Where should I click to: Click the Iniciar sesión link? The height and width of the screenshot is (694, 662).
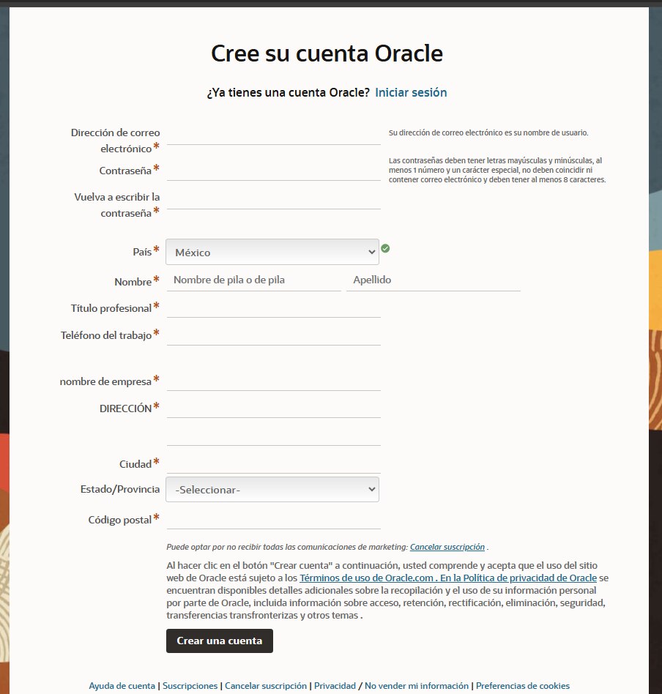[411, 93]
